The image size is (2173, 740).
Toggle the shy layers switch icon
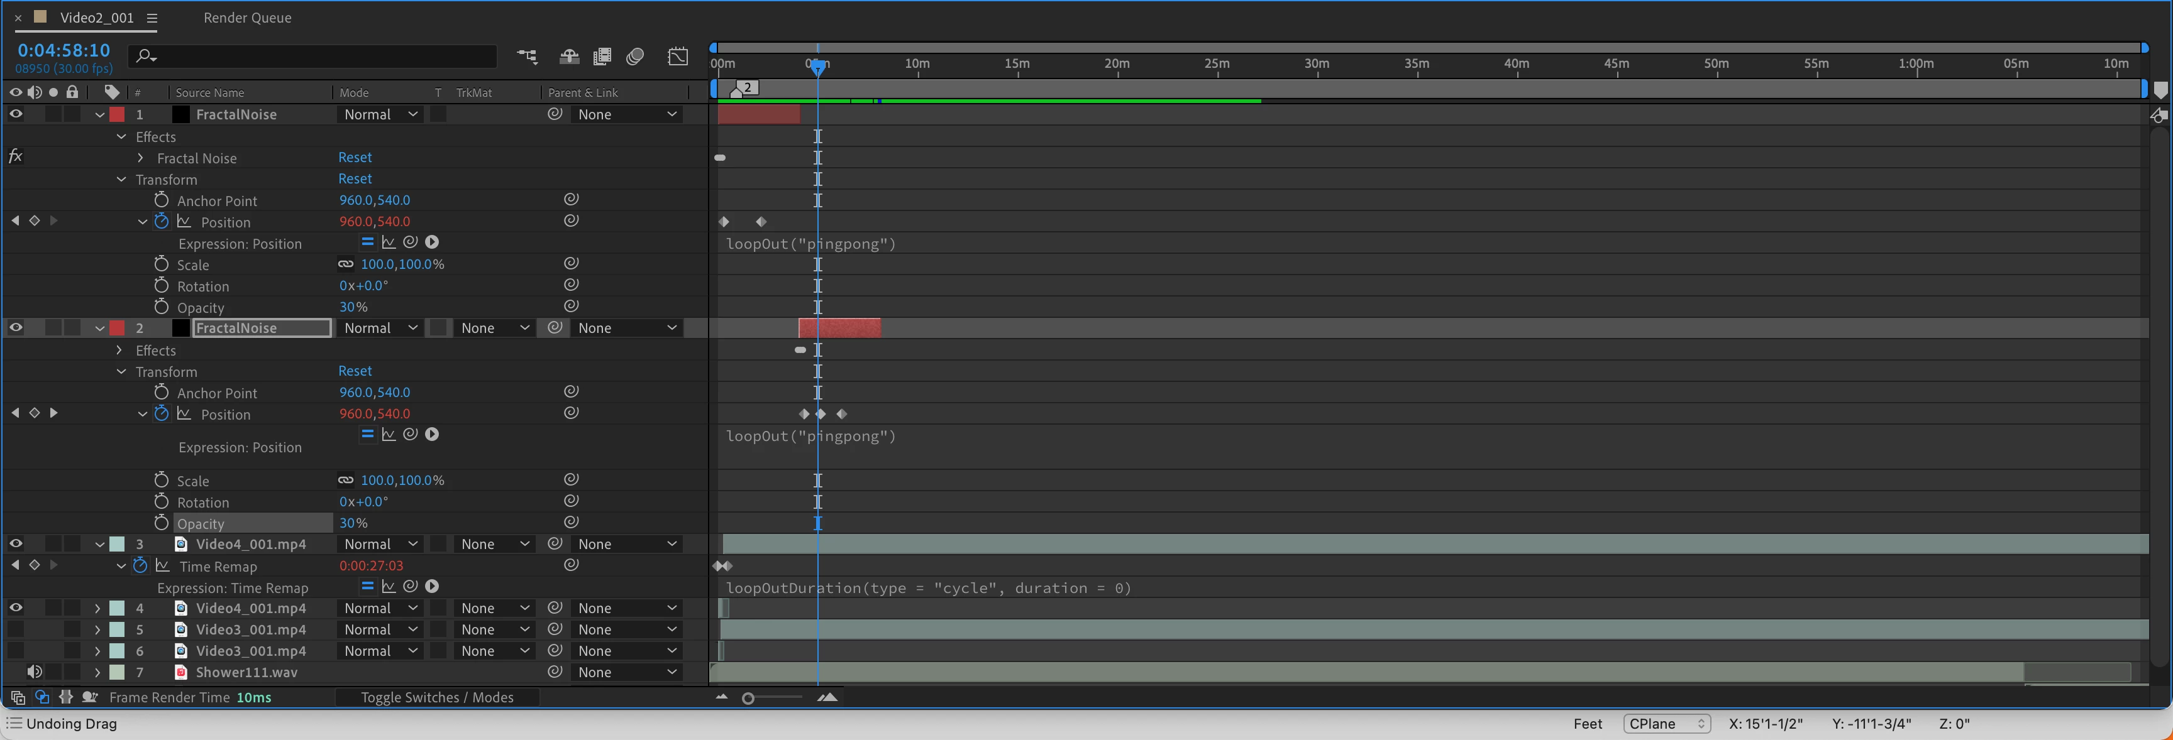pos(570,57)
